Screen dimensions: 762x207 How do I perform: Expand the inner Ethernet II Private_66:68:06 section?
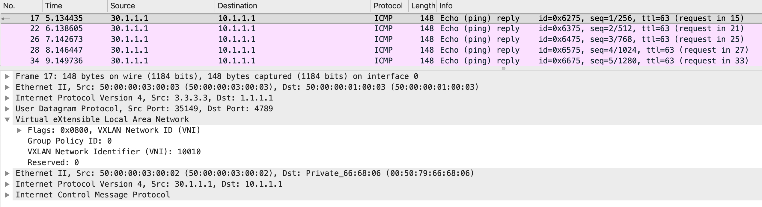point(7,173)
